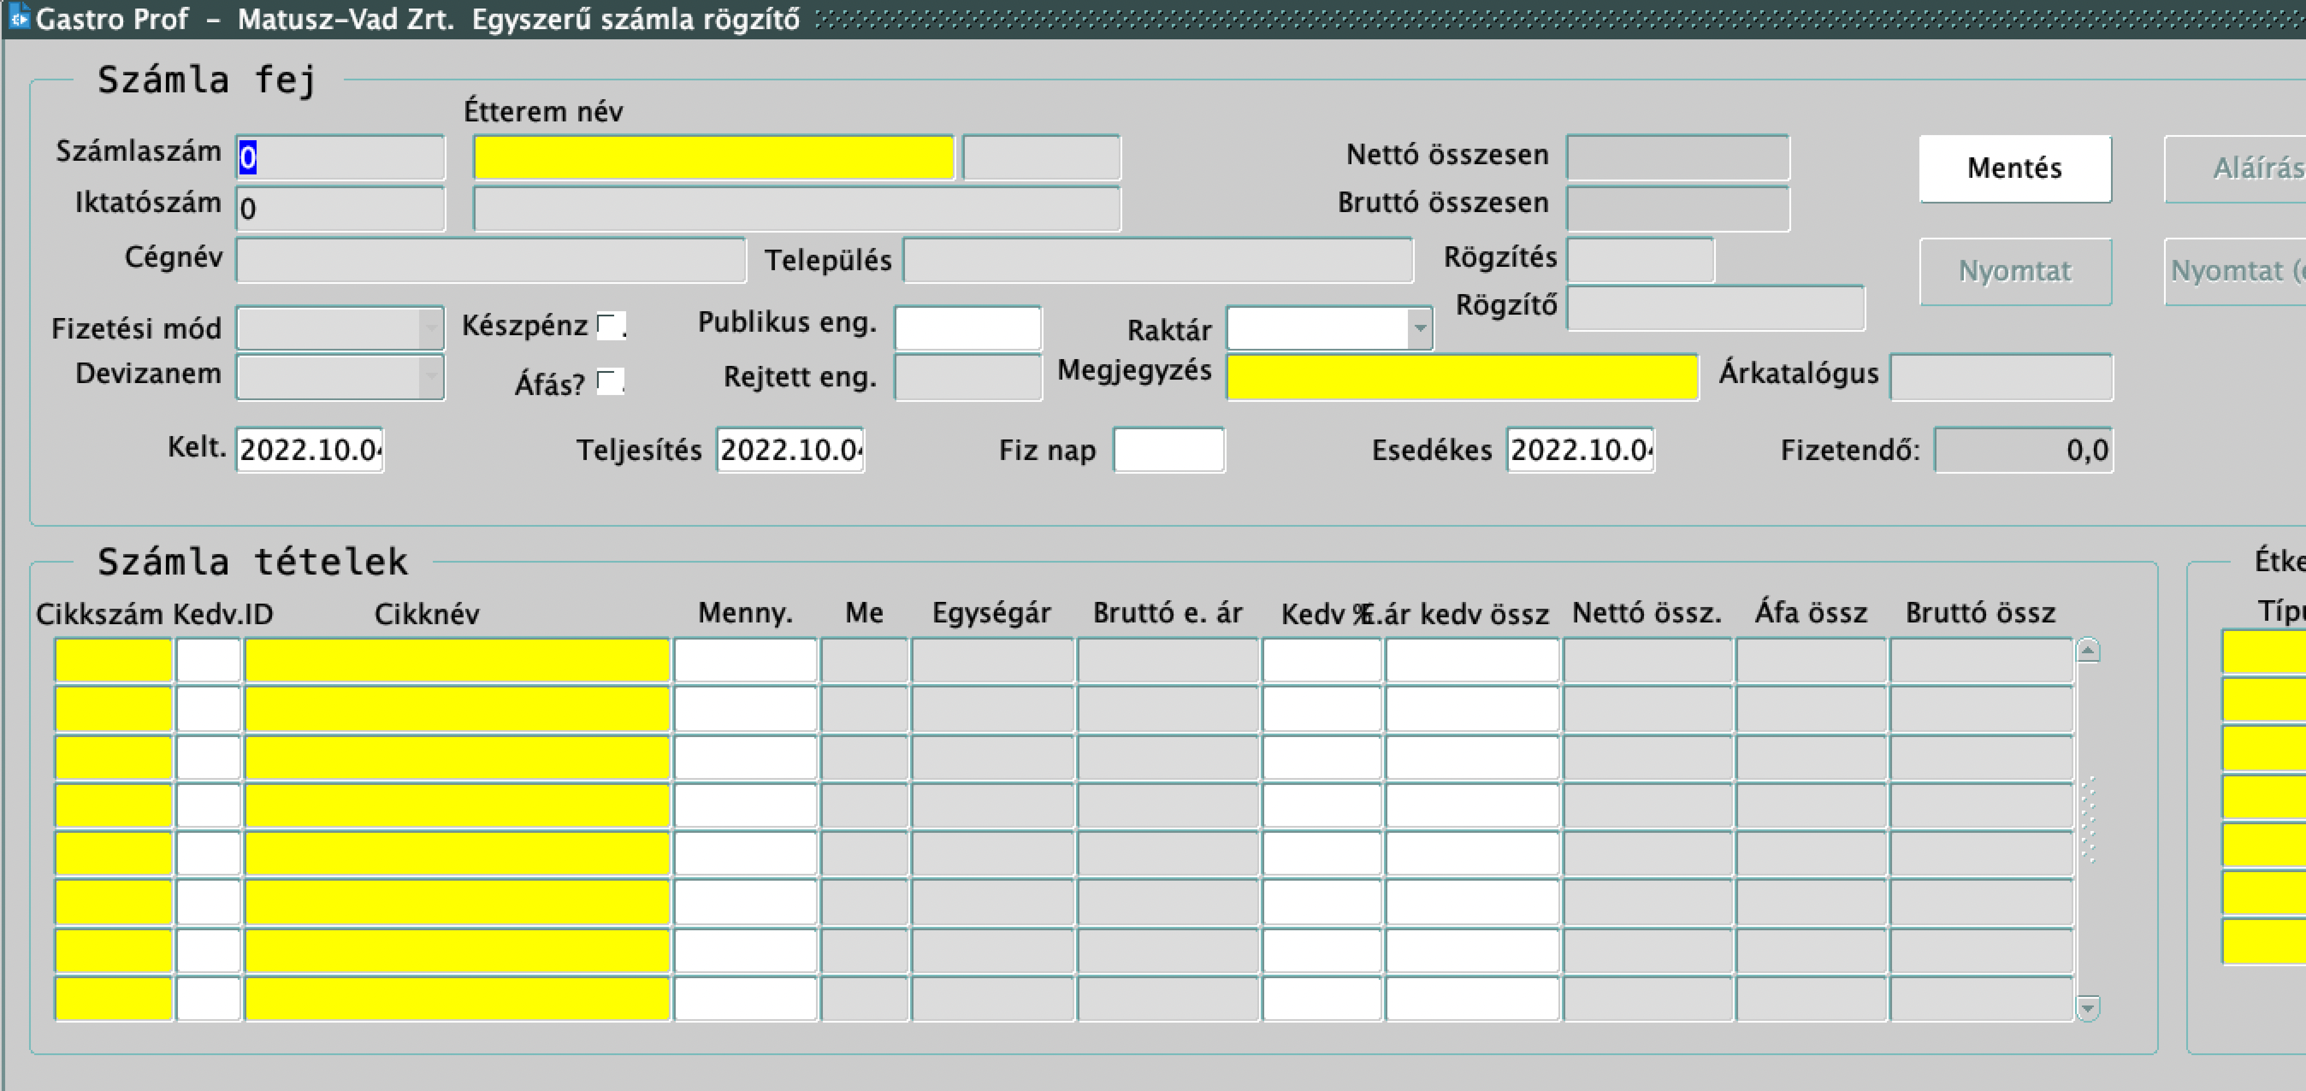Click first row Kedv.ID cell
This screenshot has height=1091, width=2306.
[209, 660]
